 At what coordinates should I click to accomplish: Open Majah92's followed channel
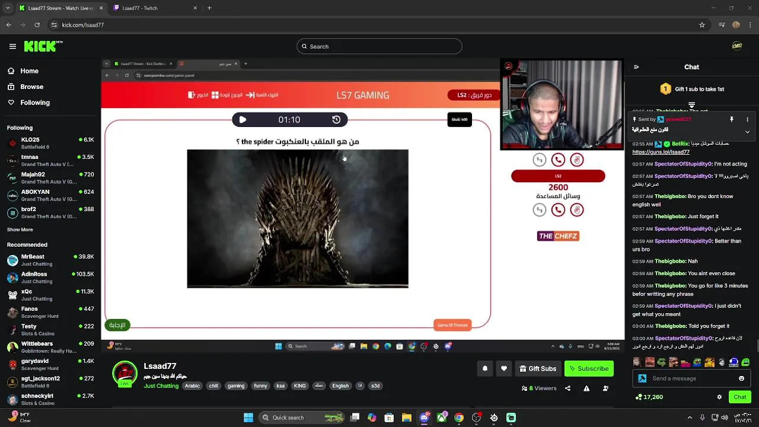tap(50, 178)
